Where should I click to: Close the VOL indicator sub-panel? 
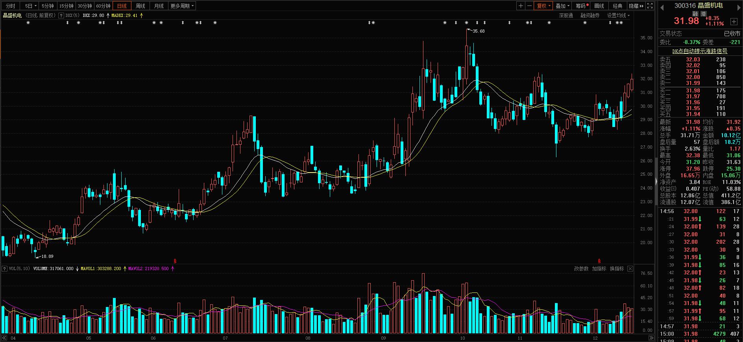[x=630, y=269]
